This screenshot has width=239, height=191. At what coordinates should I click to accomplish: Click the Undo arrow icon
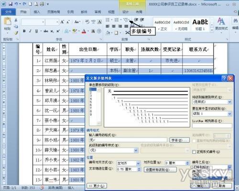pyautogui.click(x=16, y=4)
